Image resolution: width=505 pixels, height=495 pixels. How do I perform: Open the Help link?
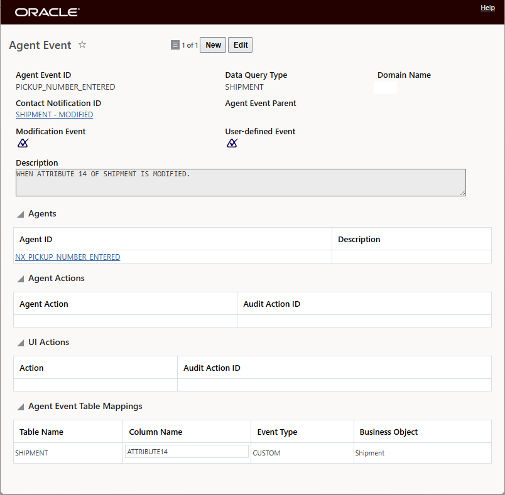pos(487,8)
